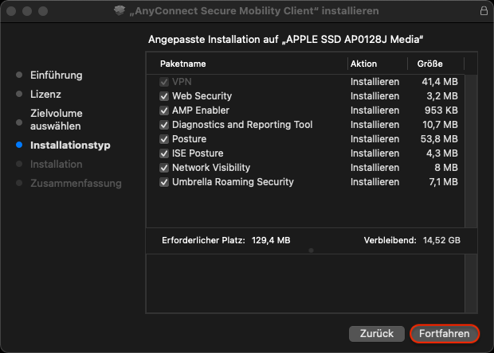Viewport: 494px width, 353px height.
Task: Click the '53,8 MB' size value
Action: pos(439,139)
